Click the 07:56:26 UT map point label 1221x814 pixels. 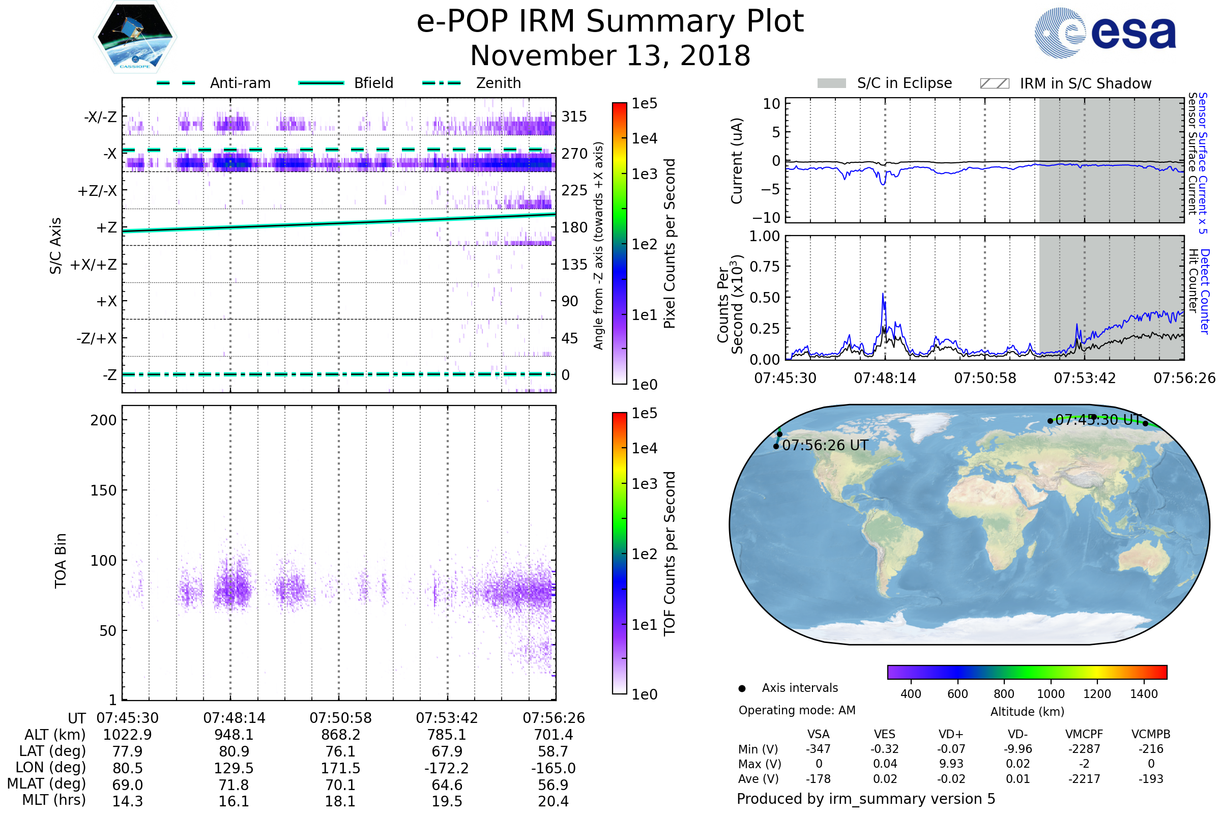click(825, 446)
